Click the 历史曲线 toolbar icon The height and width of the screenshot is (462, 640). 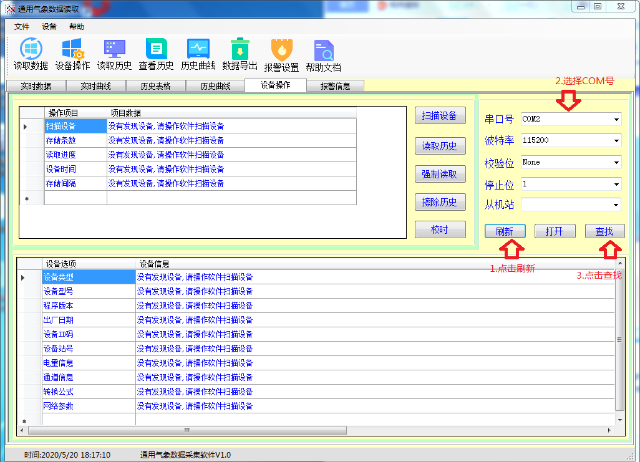pos(198,49)
